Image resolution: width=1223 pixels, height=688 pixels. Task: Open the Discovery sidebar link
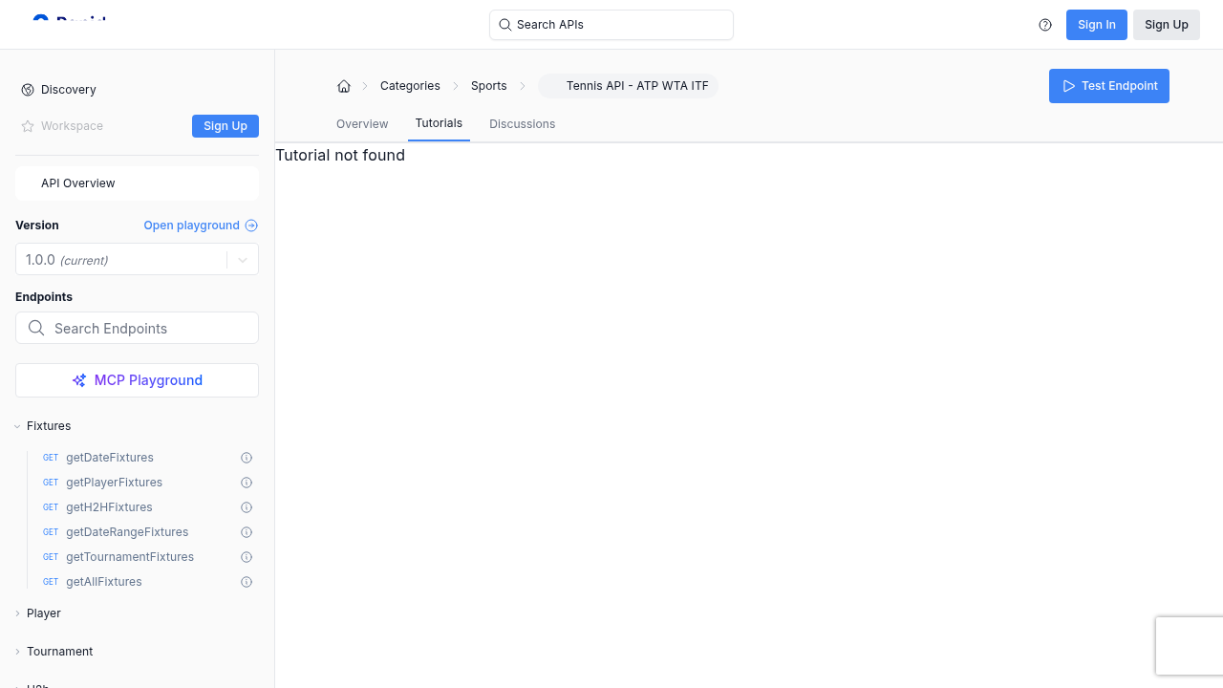point(69,90)
